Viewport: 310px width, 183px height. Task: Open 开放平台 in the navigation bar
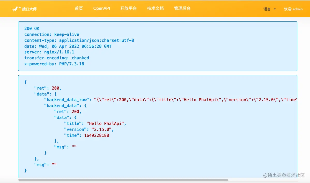129,9
